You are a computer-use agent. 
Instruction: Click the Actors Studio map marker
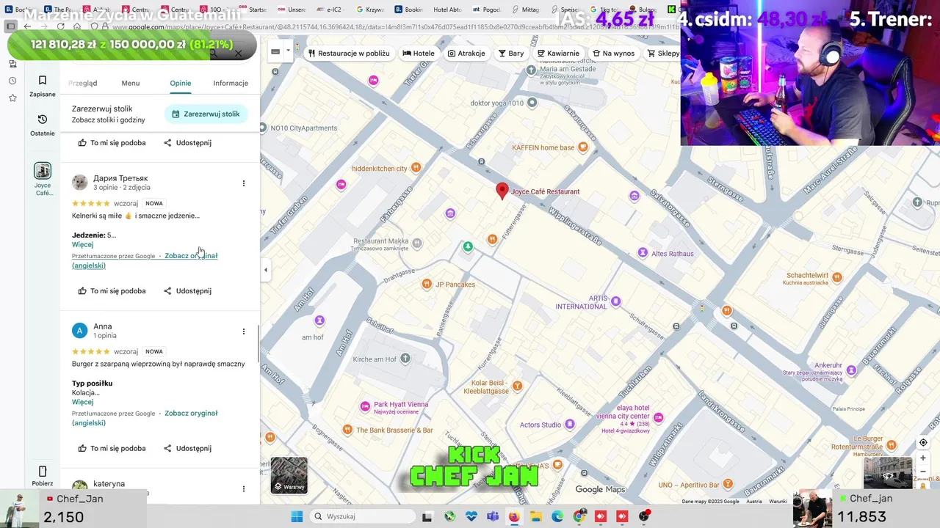[x=569, y=424]
